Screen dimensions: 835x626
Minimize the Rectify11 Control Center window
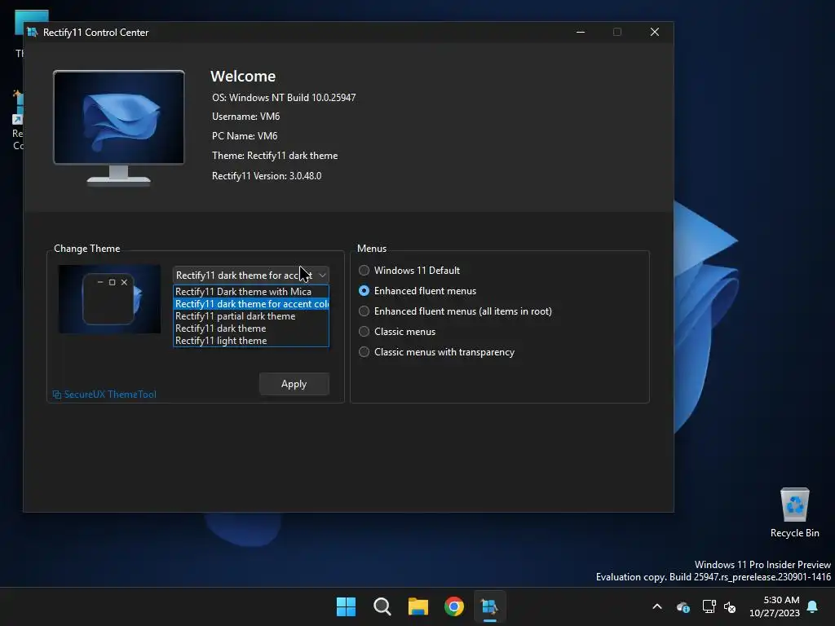[581, 32]
